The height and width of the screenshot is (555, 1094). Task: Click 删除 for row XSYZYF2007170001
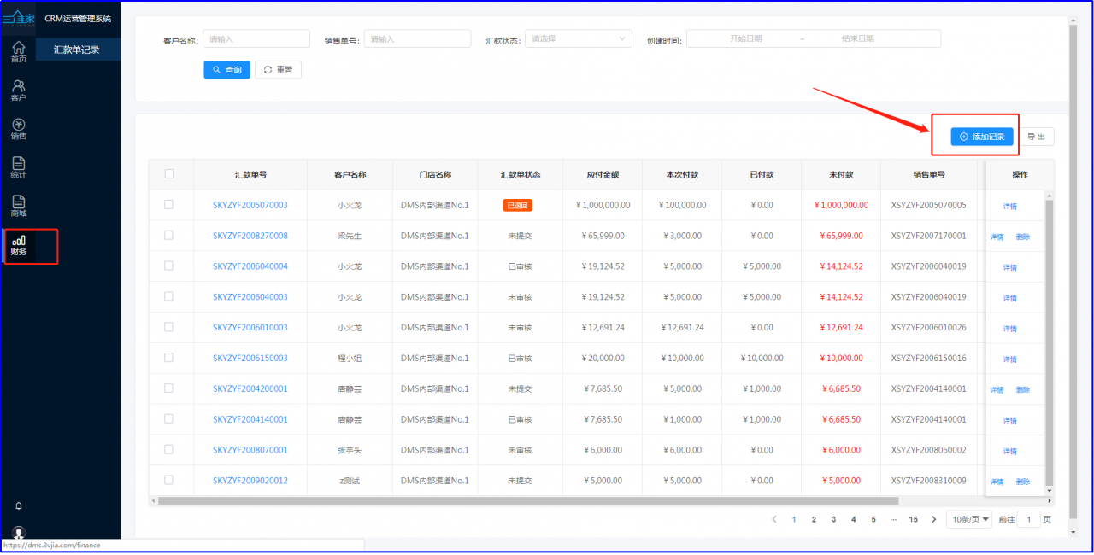click(1023, 237)
